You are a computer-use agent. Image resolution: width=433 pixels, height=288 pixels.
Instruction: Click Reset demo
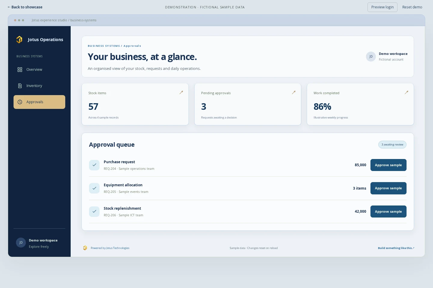coord(412,7)
